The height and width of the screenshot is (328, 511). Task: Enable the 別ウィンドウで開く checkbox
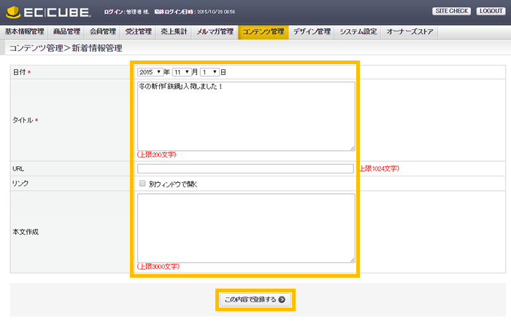[x=142, y=184]
